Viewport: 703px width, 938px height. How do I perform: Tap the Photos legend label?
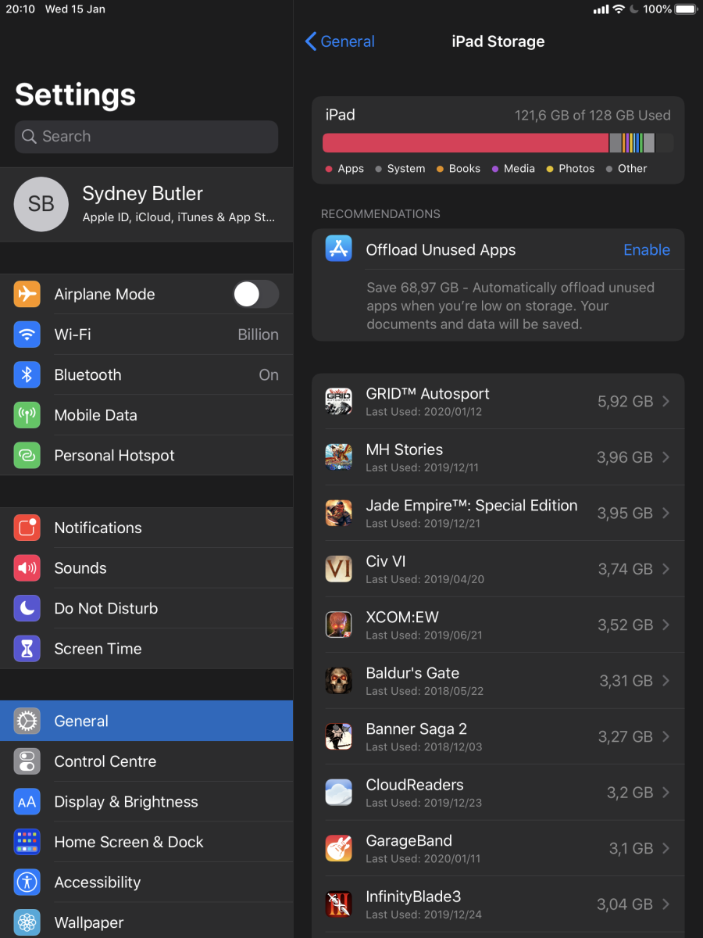coord(577,169)
